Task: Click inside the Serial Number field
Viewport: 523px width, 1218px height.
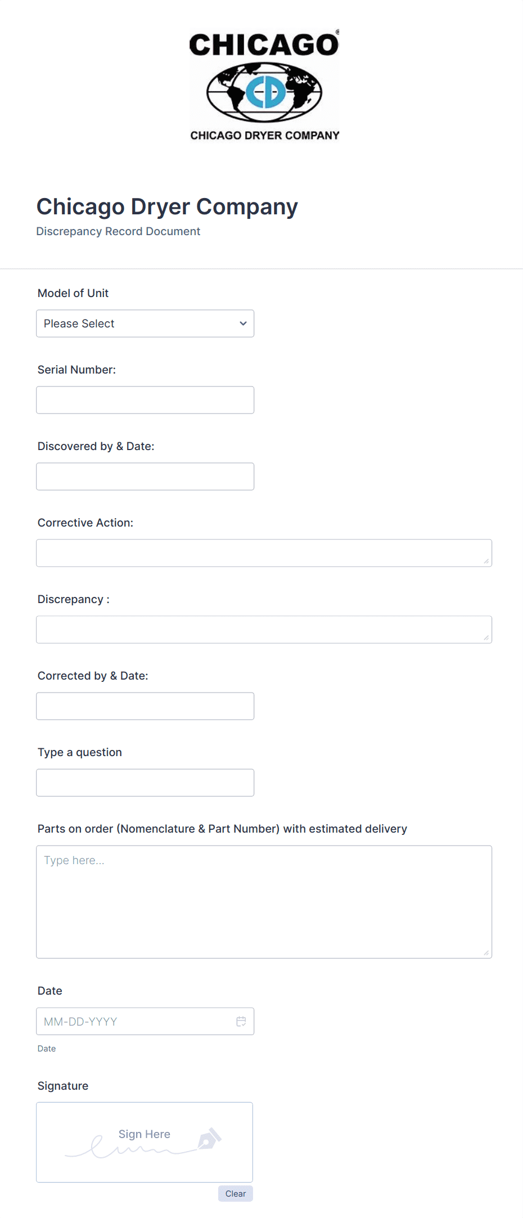Action: (x=145, y=399)
